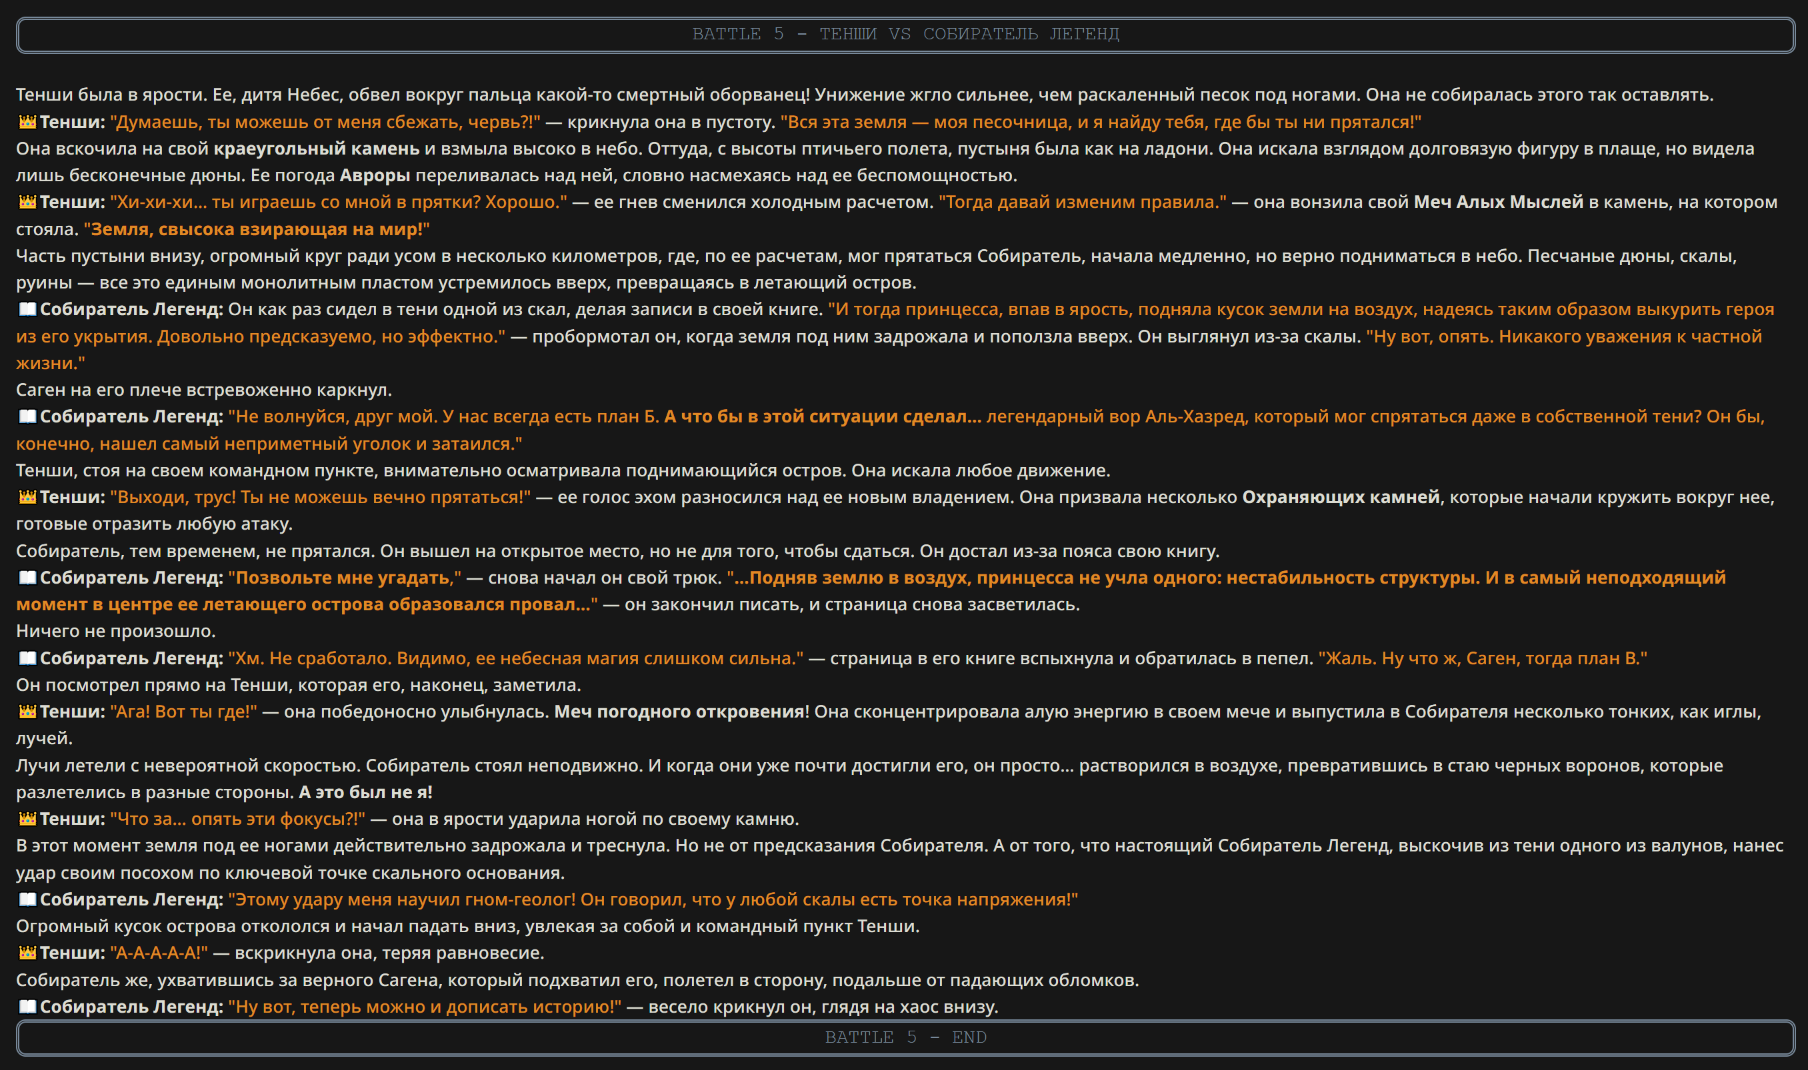Click orange quote 'Земля, свысока взирающая на мир!'

point(257,229)
